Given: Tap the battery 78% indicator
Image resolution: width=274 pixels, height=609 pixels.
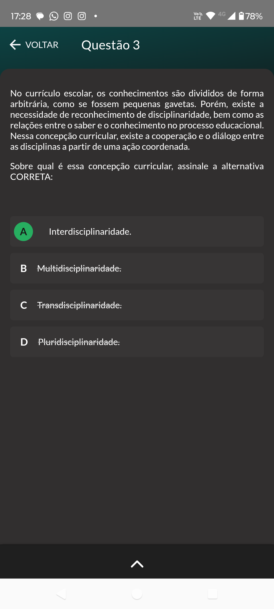Looking at the screenshot, I should [x=251, y=16].
